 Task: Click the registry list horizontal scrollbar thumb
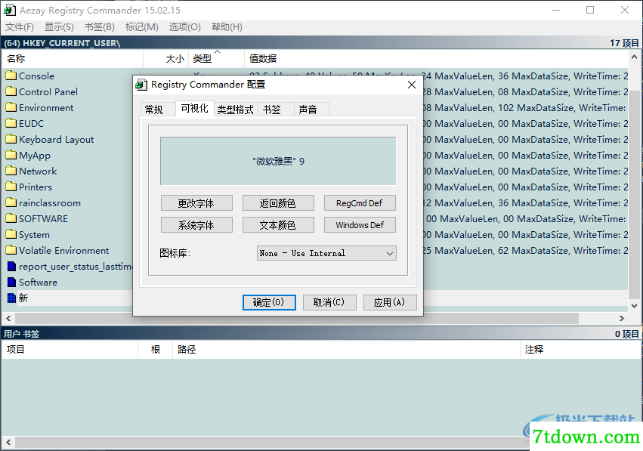[297, 318]
